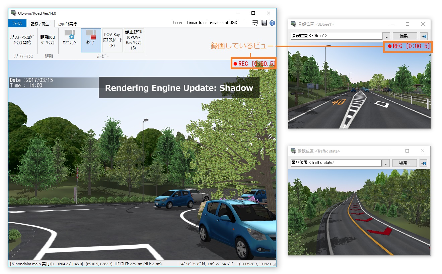This screenshot has width=442, height=274.
Task: Click the floppy disk save icon
Action: point(264,23)
